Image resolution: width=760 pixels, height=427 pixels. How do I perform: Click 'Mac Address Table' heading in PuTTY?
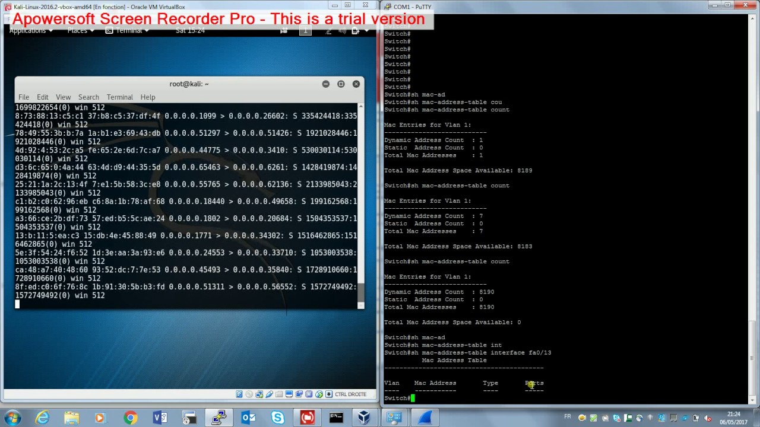tap(454, 360)
